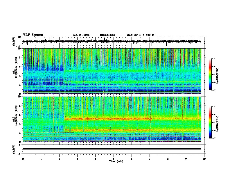This screenshot has width=230, height=178.
Task: Click the ch.1 spectrogram color scale bar
Action: point(210,74)
